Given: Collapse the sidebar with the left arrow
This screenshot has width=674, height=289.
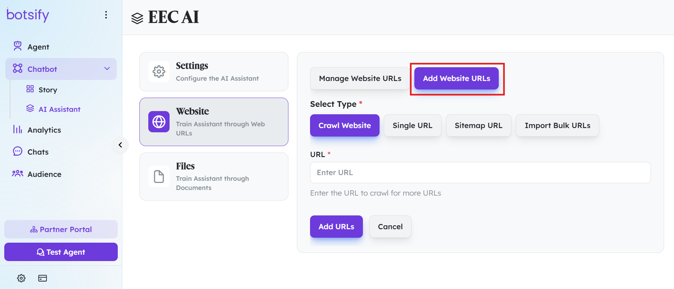Looking at the screenshot, I should 120,145.
